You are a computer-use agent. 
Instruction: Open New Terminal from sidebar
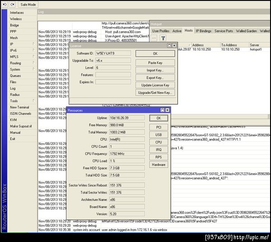(x=19, y=107)
